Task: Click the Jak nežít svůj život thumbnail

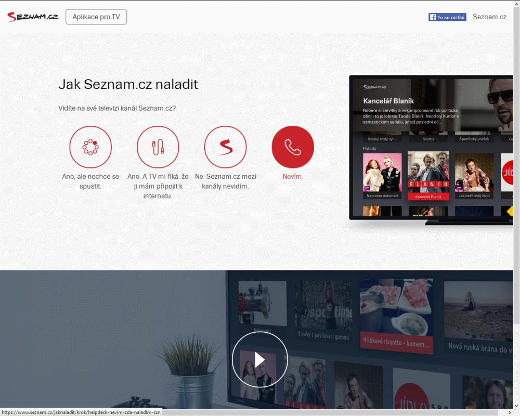Action: click(474, 176)
